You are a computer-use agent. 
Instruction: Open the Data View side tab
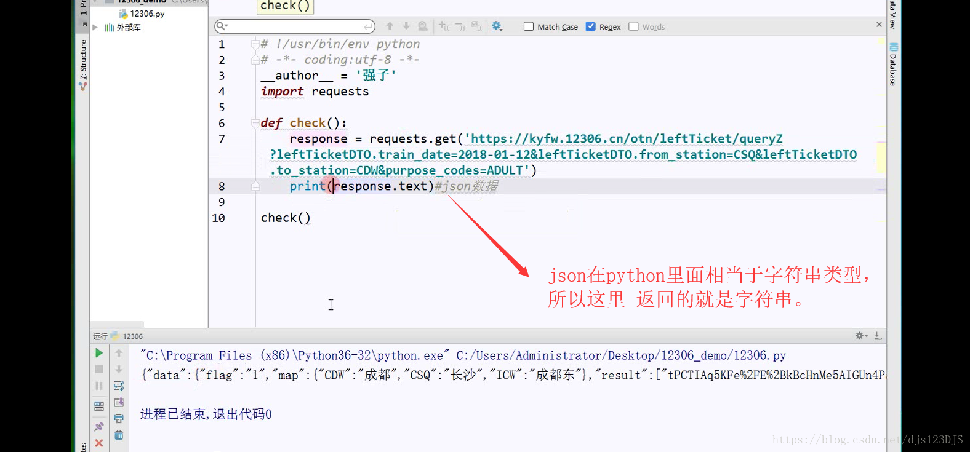893,14
